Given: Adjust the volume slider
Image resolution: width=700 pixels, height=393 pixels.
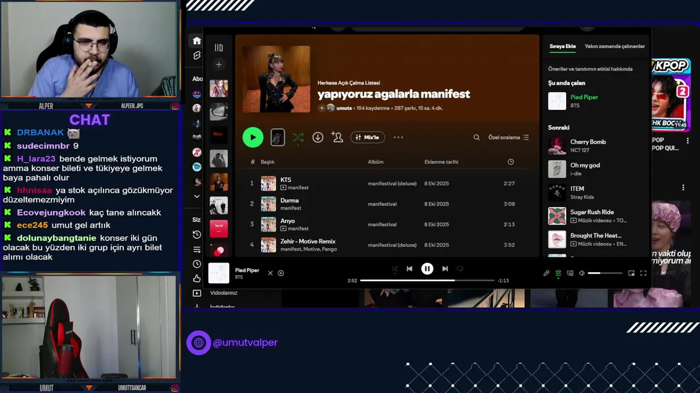Looking at the screenshot, I should [605, 273].
